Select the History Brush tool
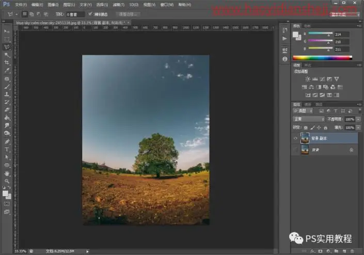364x255 pixels. coord(7,102)
